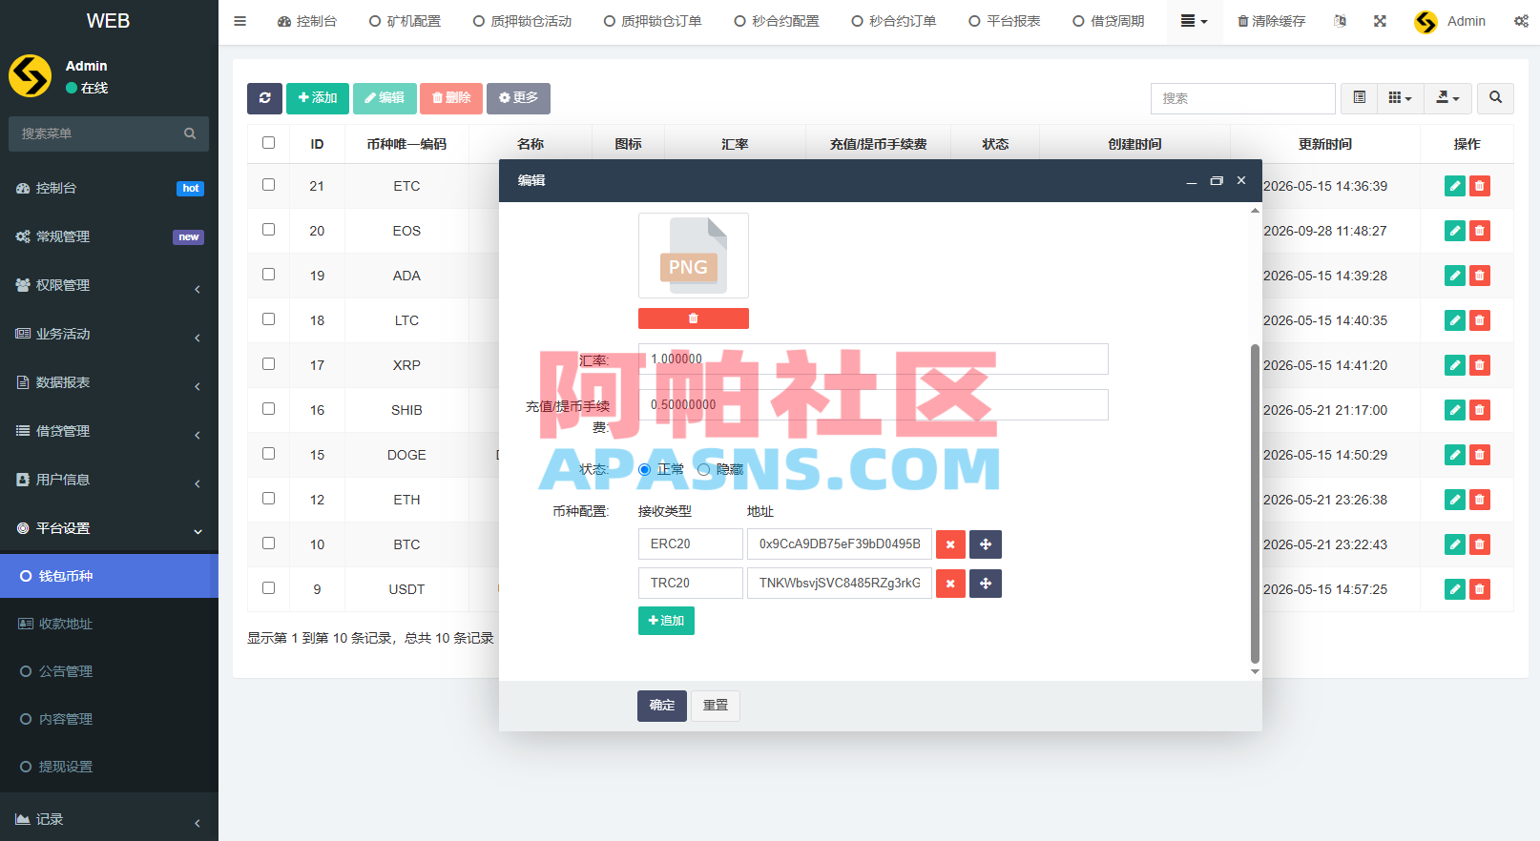Click the red trash icon under PNG image
The image size is (1540, 841).
(x=694, y=318)
